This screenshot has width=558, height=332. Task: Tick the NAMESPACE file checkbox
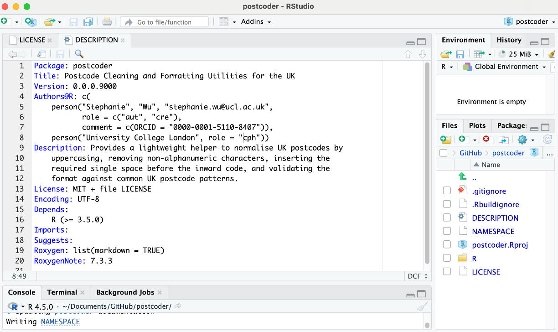click(x=447, y=231)
